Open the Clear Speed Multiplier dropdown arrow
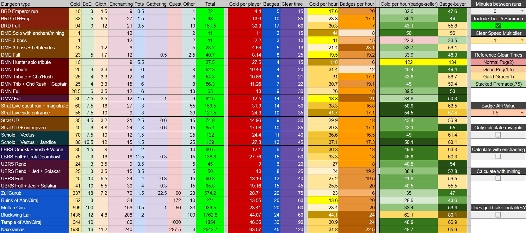 click(522, 40)
